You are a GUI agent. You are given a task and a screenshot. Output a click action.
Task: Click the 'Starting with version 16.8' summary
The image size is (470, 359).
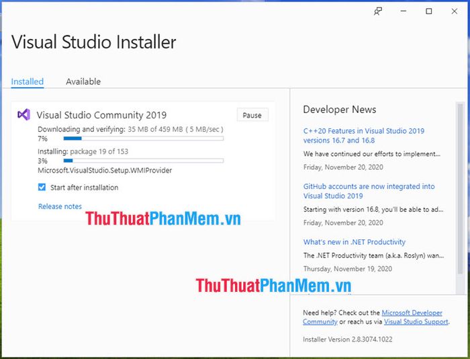pos(373,209)
